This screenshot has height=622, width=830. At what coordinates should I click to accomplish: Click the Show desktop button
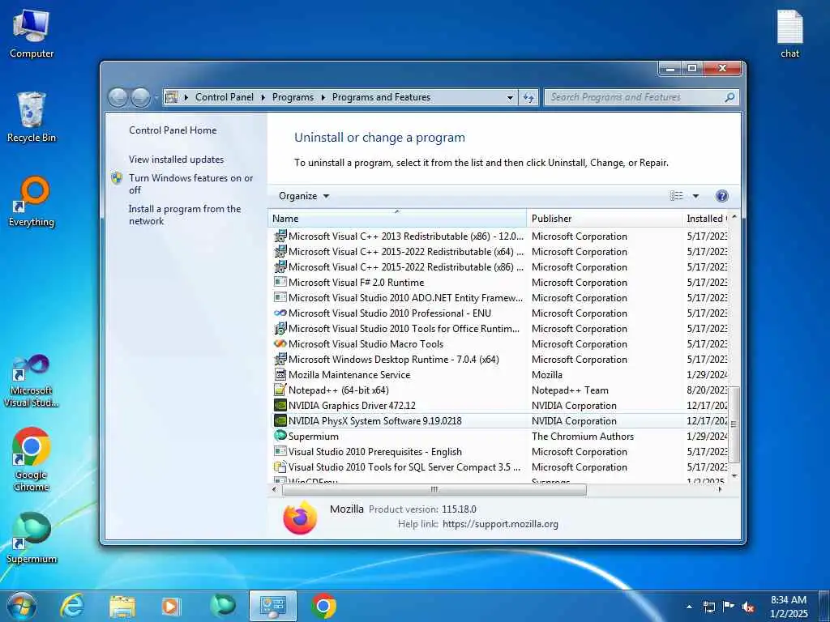click(x=824, y=607)
